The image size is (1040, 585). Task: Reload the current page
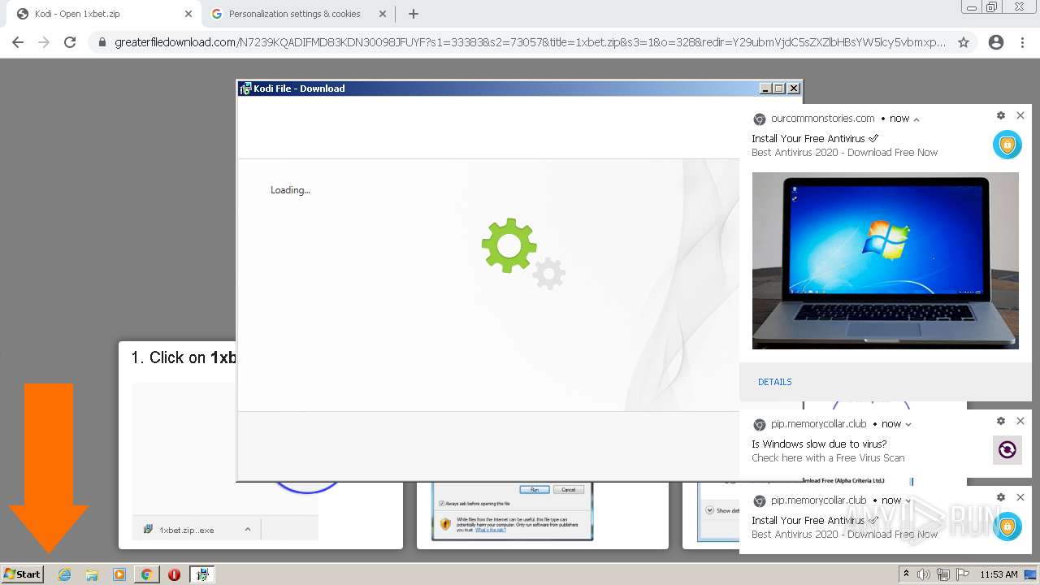tap(70, 42)
